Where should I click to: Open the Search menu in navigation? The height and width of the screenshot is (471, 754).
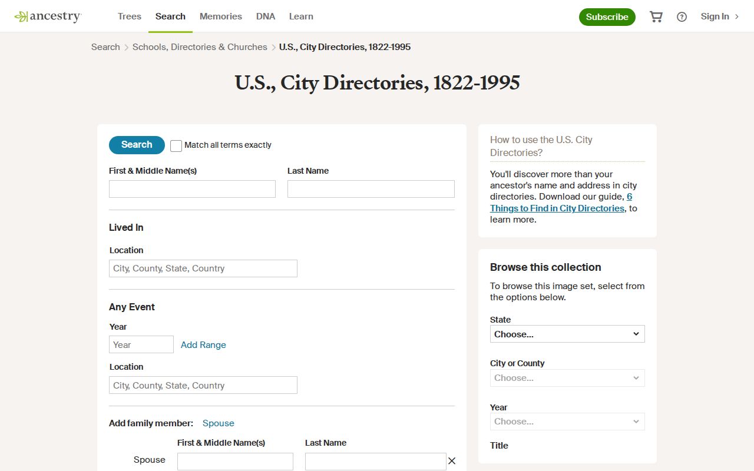click(x=170, y=16)
